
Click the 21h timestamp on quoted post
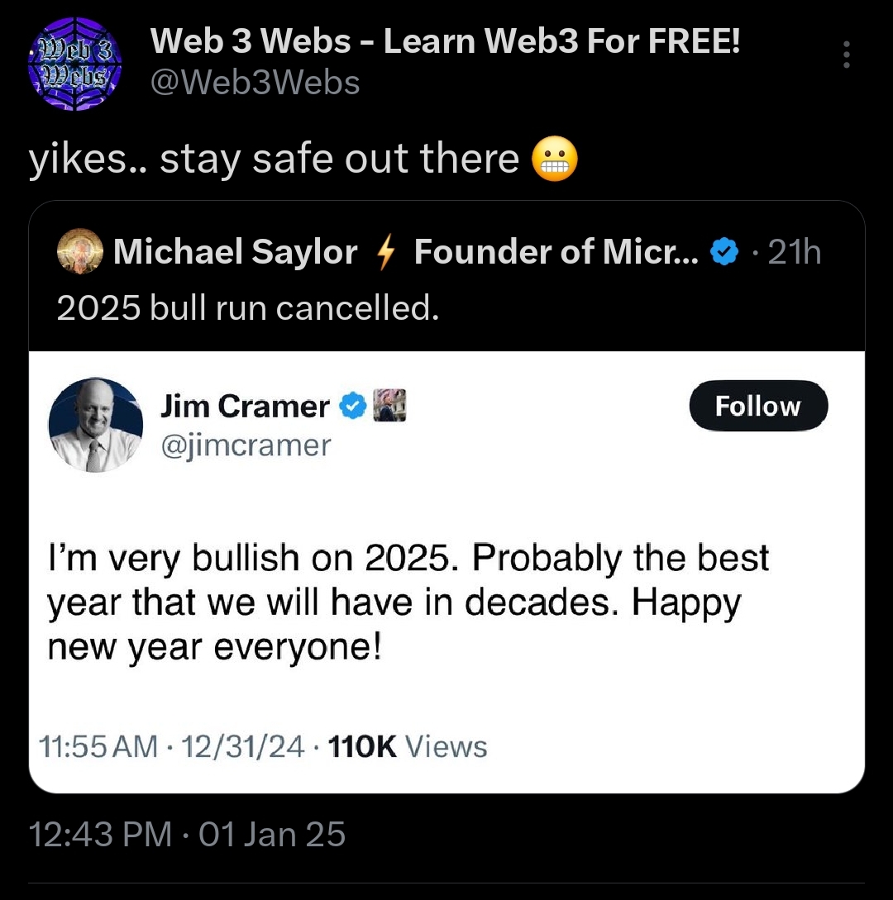tap(795, 253)
